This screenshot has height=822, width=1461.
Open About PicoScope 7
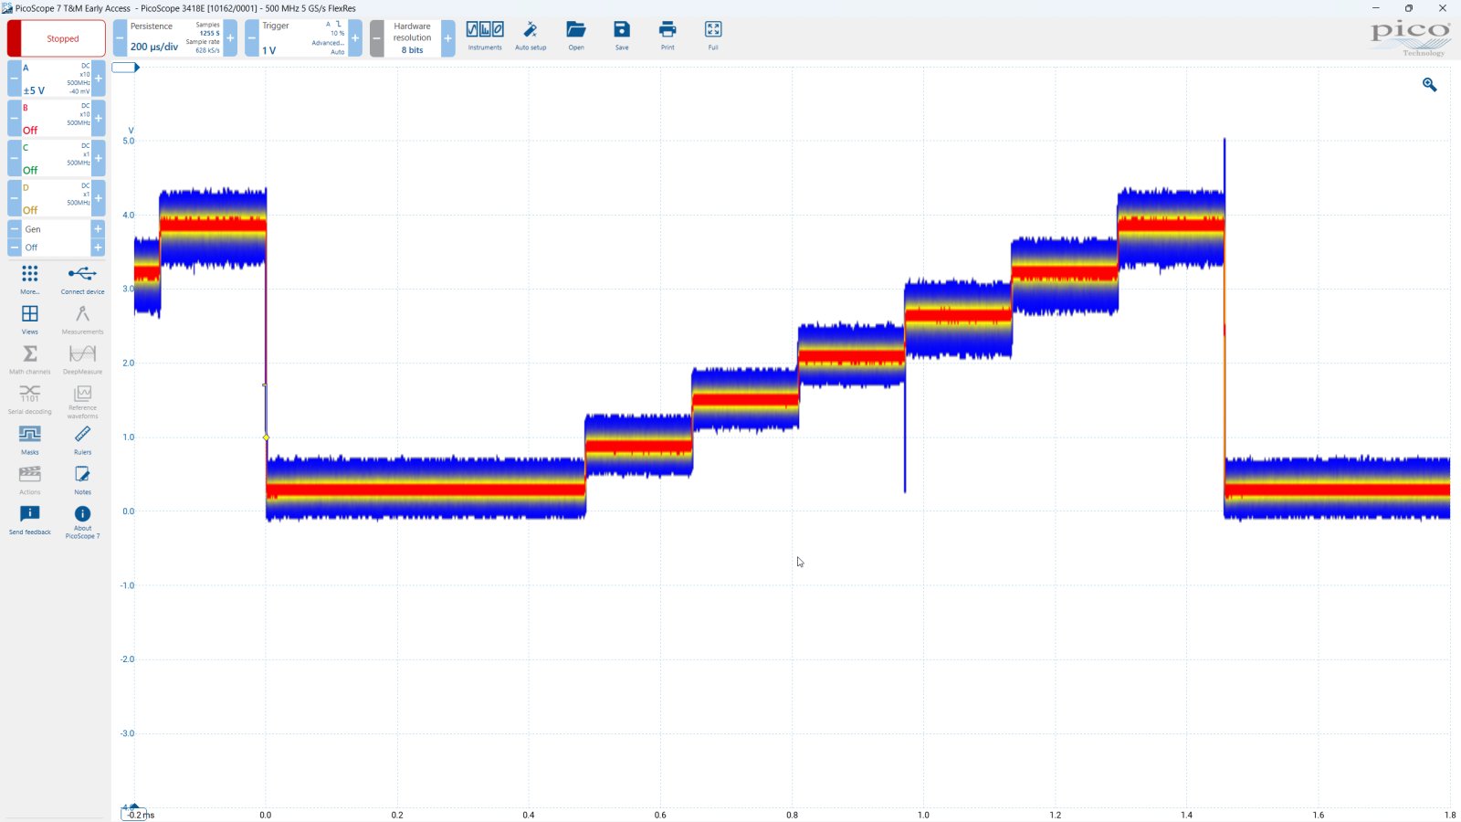[82, 520]
